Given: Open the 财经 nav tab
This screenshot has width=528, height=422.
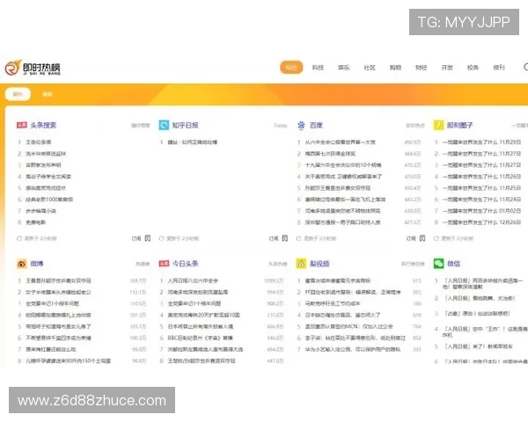Looking at the screenshot, I should 422,68.
